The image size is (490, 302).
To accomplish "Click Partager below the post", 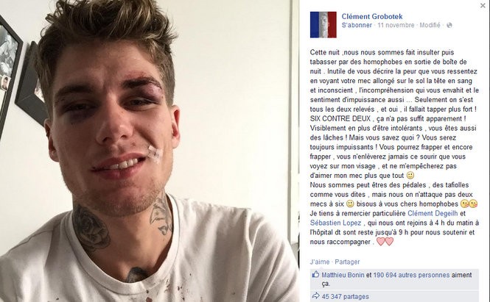I will pyautogui.click(x=347, y=262).
